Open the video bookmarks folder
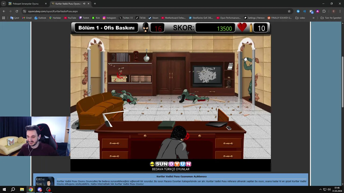The image size is (344, 193). pos(300,18)
